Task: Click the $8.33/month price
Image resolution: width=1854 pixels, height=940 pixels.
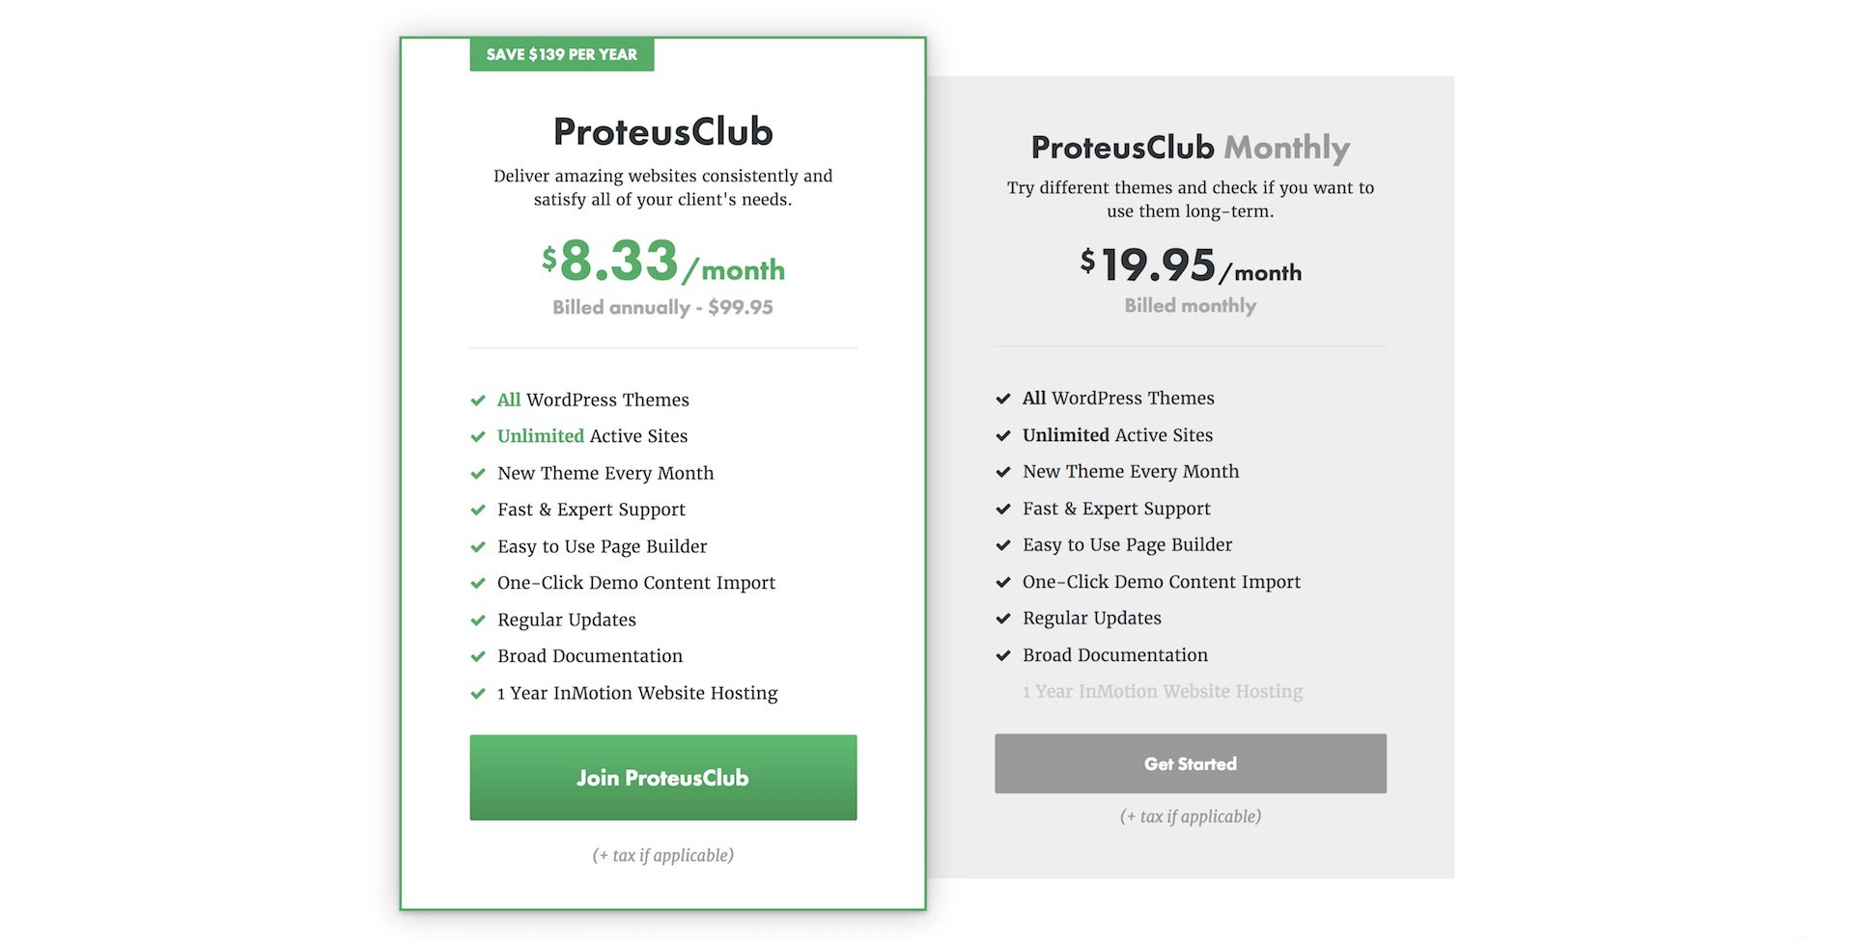Action: 663,263
